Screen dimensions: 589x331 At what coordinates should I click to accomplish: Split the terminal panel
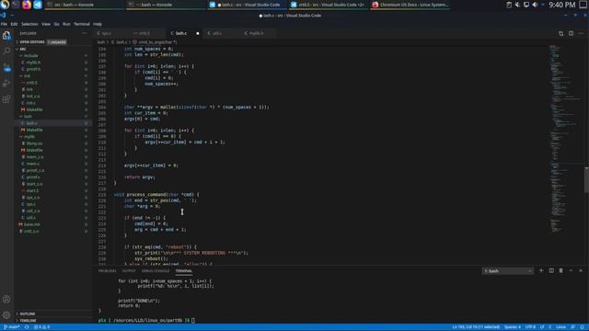click(x=551, y=270)
